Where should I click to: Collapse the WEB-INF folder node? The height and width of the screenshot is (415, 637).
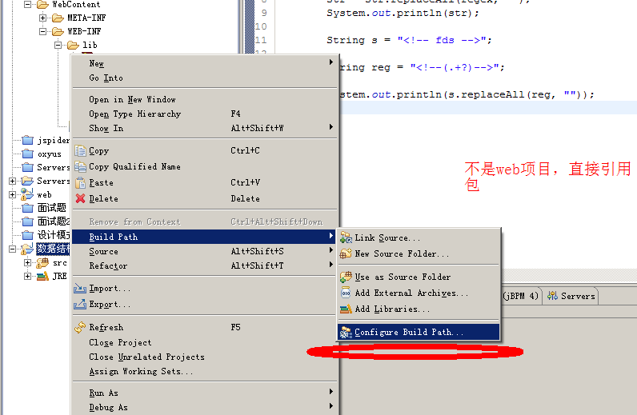tap(42, 31)
